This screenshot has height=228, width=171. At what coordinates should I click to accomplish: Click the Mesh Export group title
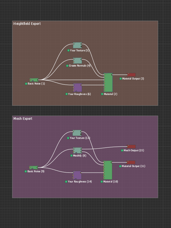click(23, 119)
